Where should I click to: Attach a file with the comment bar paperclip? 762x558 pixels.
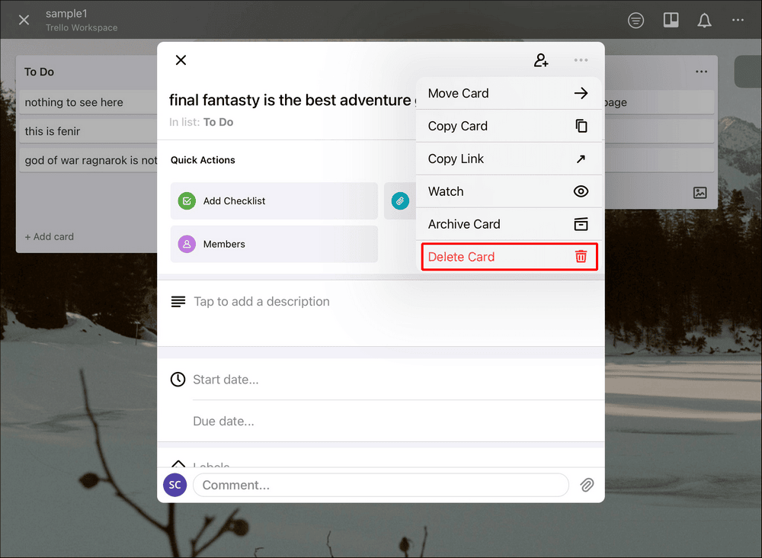[587, 485]
